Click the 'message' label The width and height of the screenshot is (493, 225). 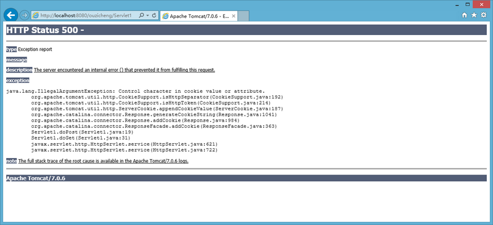(17, 60)
